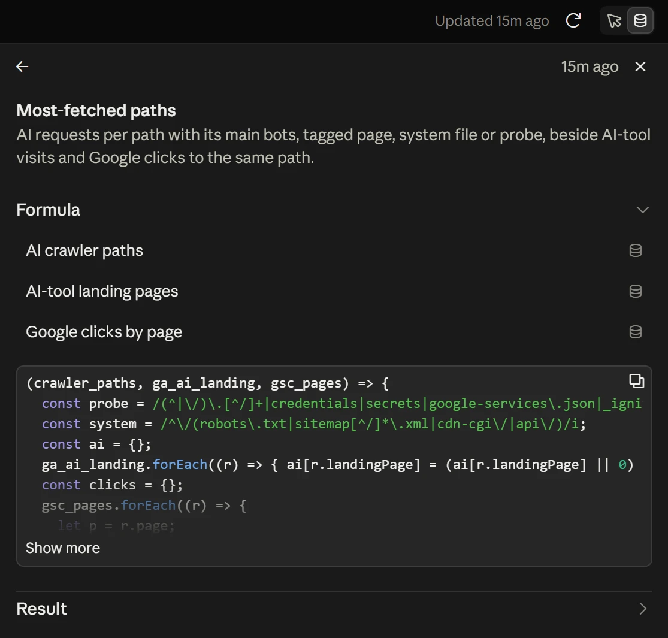Collapse the Formula section chevron

coord(642,210)
